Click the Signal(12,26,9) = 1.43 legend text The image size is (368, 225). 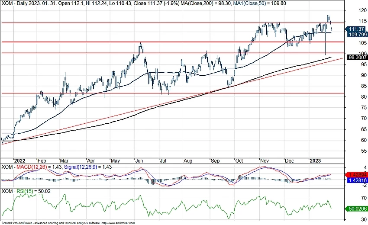point(88,167)
